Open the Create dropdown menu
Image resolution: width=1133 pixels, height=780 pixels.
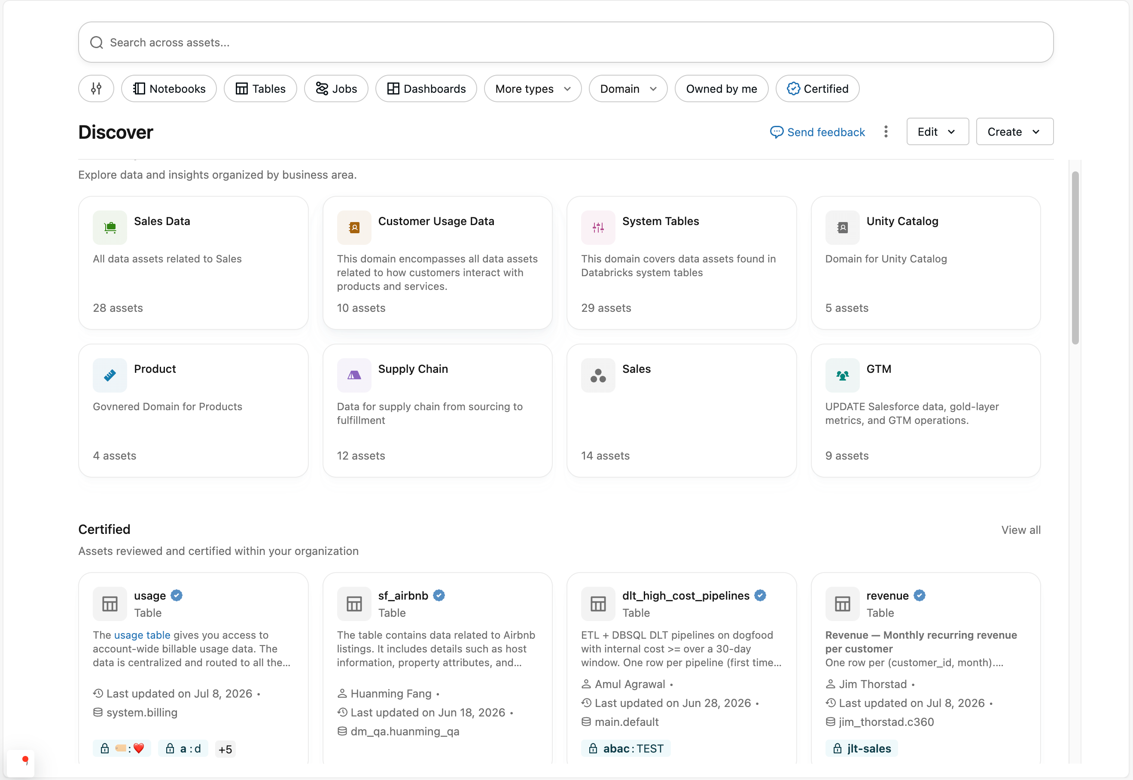coord(1015,131)
